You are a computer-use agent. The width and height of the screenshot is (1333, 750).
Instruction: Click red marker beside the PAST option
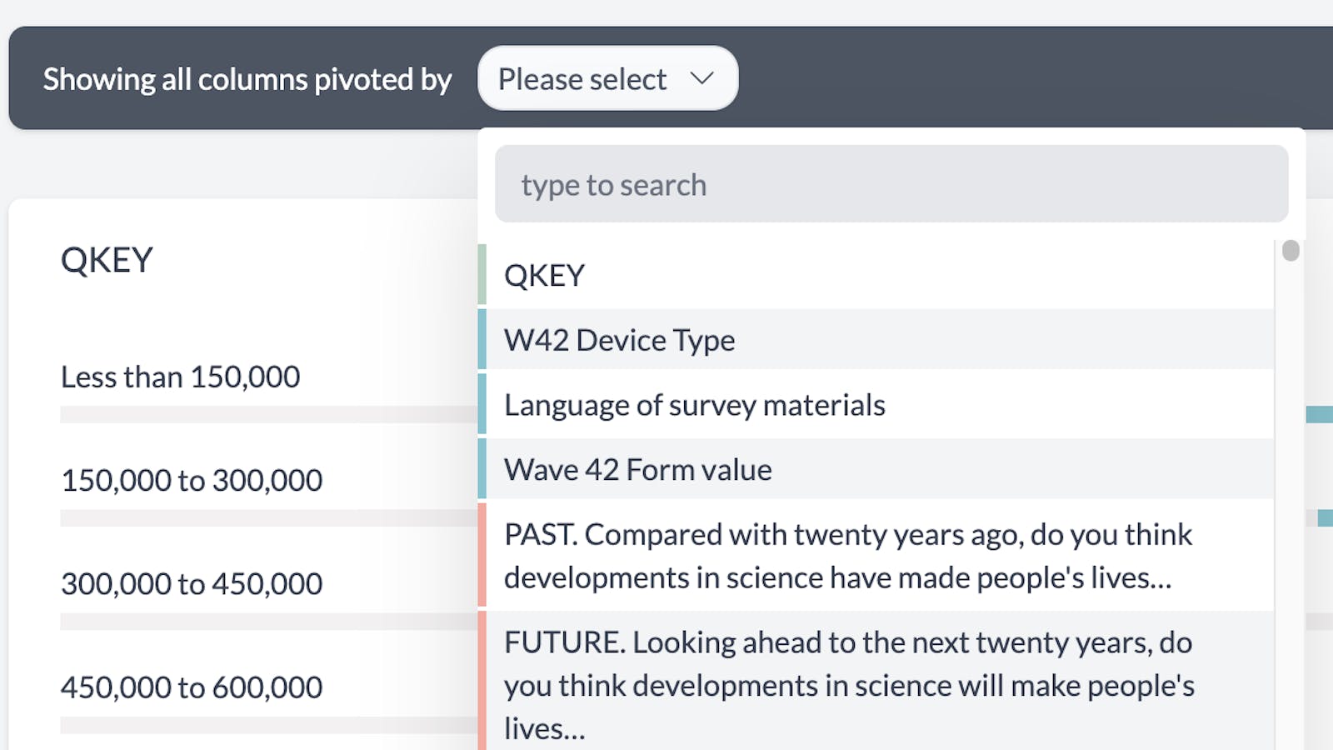482,556
